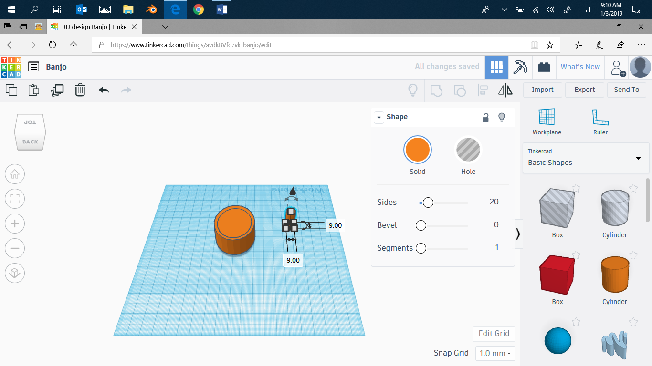
Task: Favorite the striped Box hole shape star
Action: (x=576, y=188)
